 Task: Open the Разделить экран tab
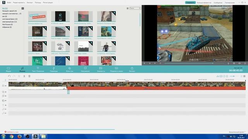pyautogui.click(x=116, y=69)
